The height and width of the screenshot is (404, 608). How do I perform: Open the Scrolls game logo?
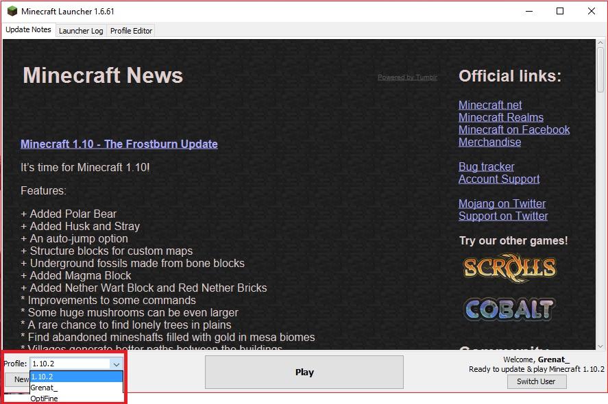[x=510, y=268]
